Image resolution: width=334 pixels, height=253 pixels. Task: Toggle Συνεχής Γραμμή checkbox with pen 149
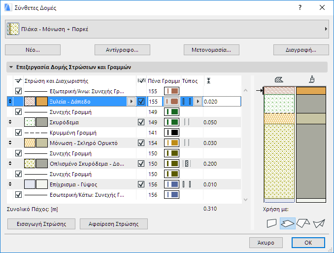[19, 112]
